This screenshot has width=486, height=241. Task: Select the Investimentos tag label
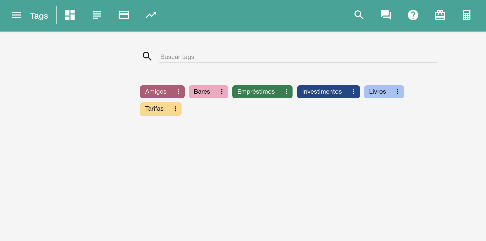point(322,92)
